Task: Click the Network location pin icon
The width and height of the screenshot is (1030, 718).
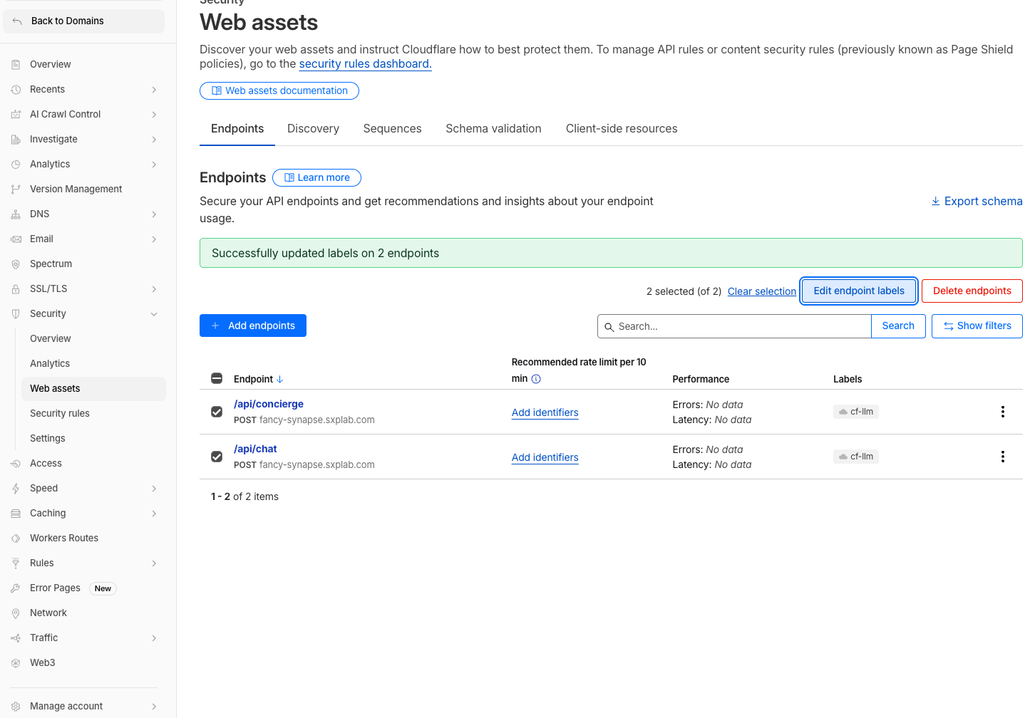Action: [16, 613]
